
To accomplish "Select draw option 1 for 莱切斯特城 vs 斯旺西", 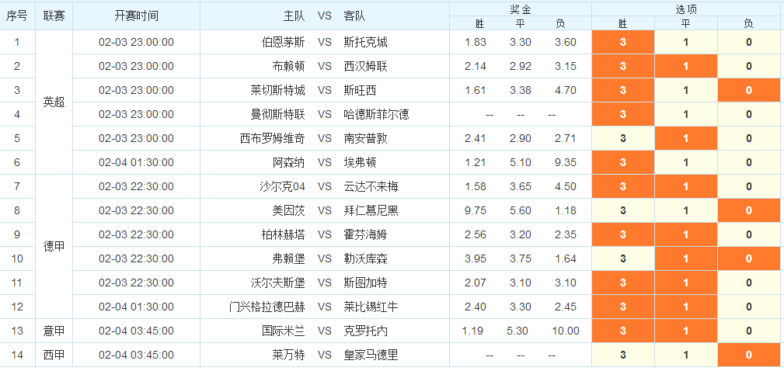I will point(686,90).
